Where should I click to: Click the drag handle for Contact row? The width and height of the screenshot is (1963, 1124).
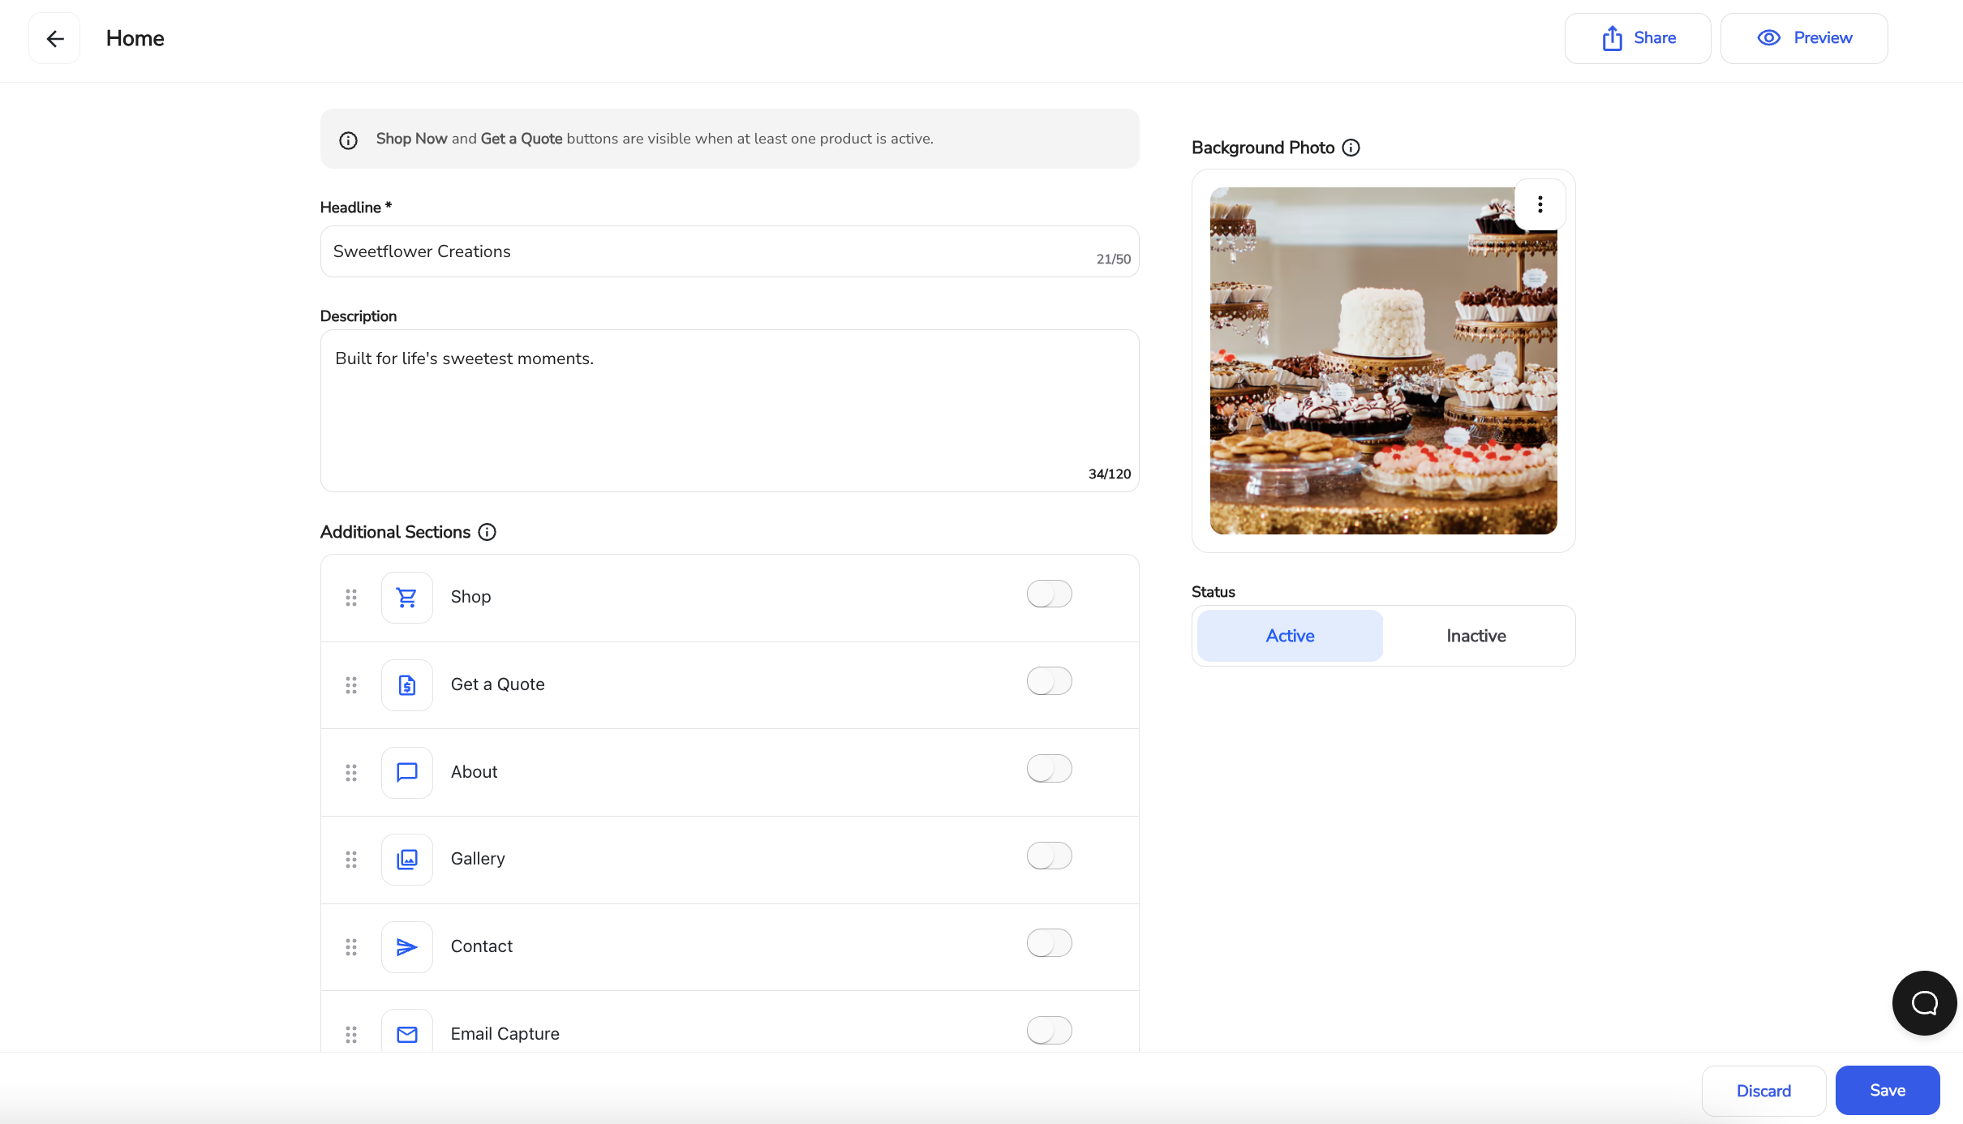click(351, 947)
